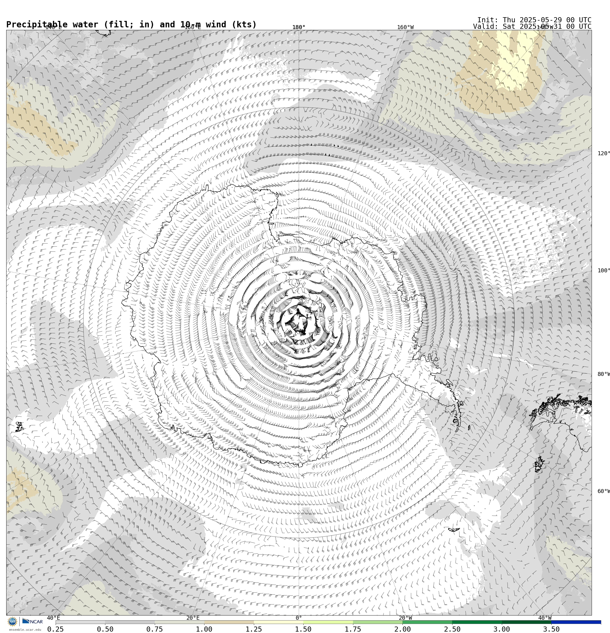610x633 pixels.
Task: Click the 0.50 colorbar tick label
Action: (105, 629)
